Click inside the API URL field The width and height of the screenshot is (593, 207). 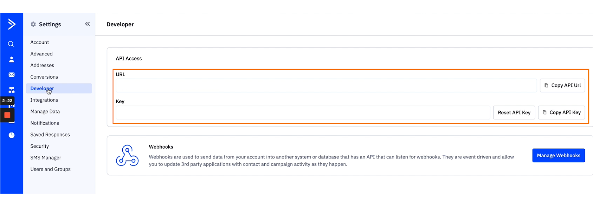(326, 86)
